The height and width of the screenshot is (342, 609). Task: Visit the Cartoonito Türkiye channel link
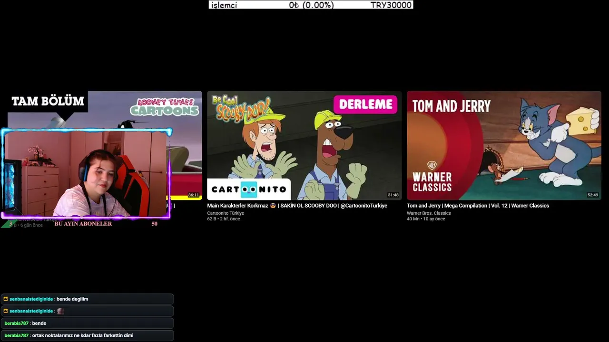(x=226, y=213)
